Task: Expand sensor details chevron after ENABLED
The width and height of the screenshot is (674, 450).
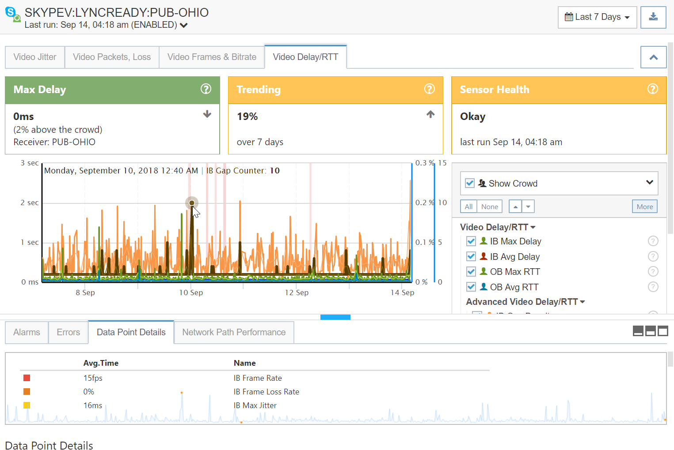Action: 184,25
